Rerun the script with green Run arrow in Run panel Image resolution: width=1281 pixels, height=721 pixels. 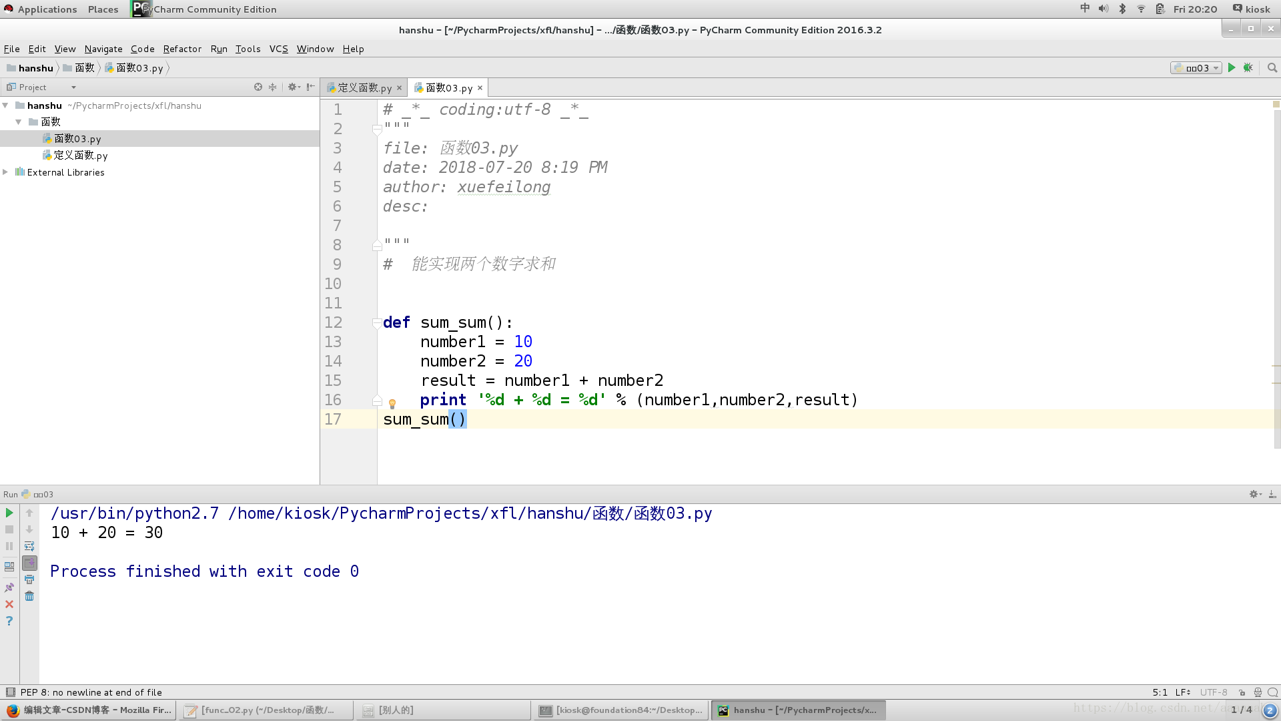click(x=9, y=513)
